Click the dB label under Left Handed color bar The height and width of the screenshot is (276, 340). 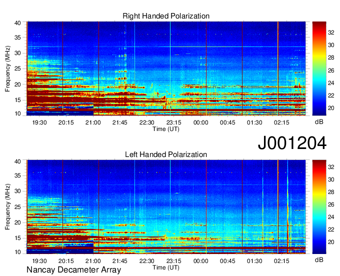pos(319,259)
